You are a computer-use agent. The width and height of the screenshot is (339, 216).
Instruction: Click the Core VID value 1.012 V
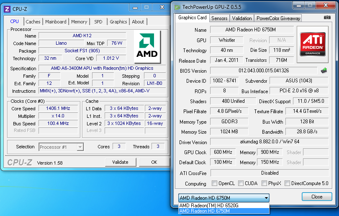coord(111,58)
